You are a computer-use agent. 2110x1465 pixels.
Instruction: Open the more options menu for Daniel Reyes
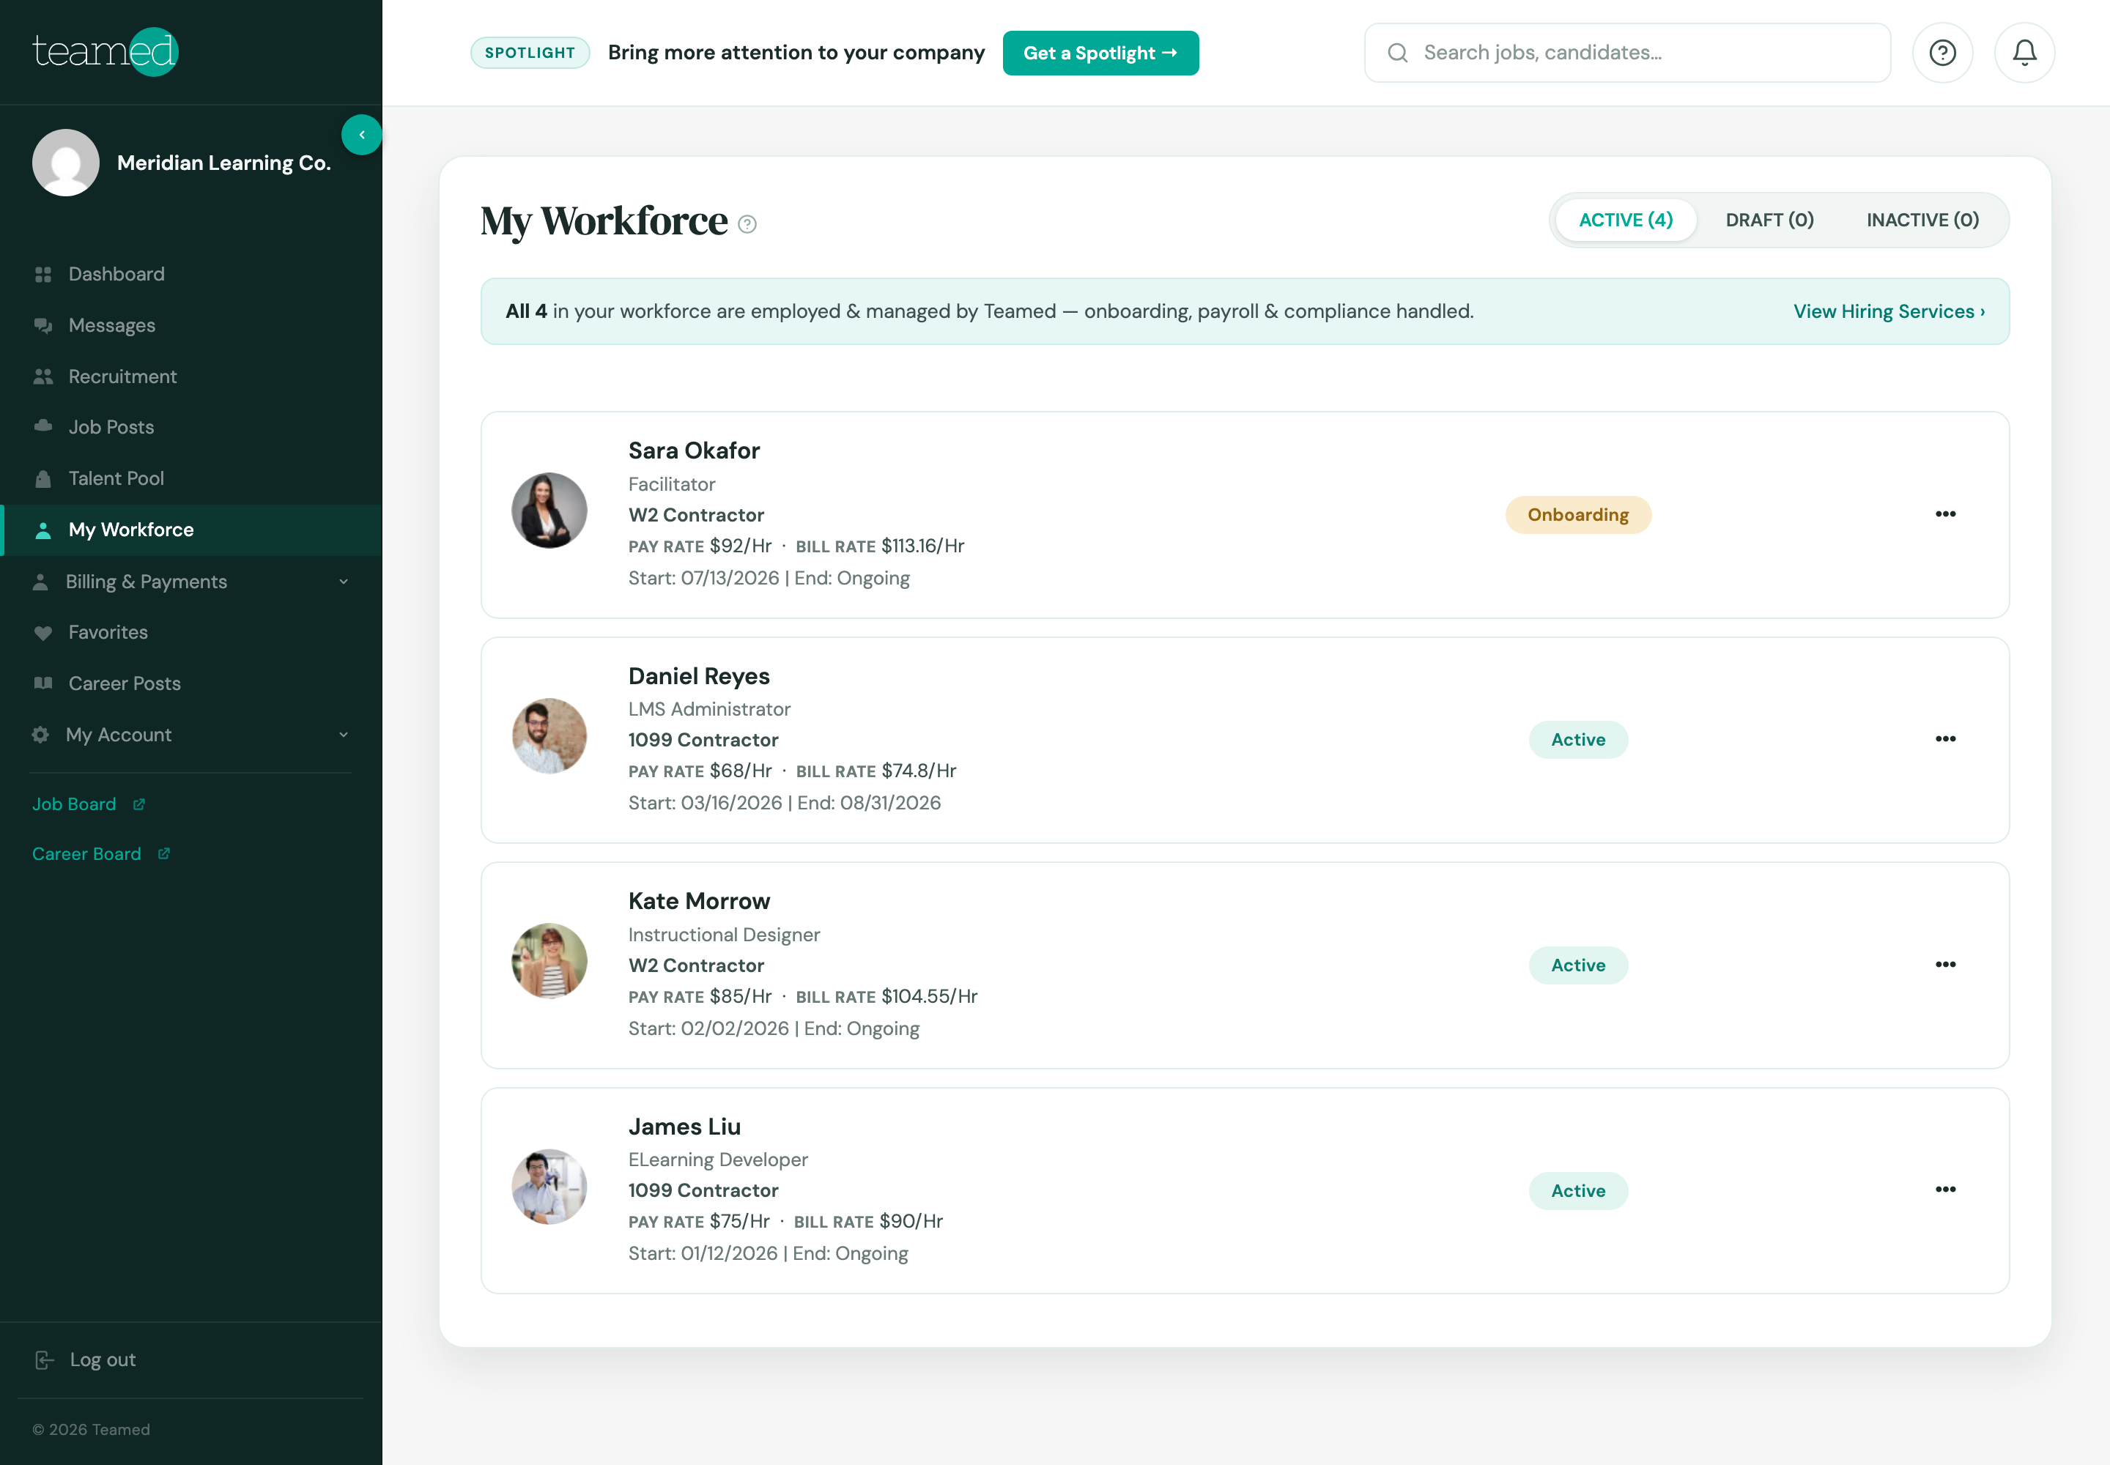[x=1944, y=739]
